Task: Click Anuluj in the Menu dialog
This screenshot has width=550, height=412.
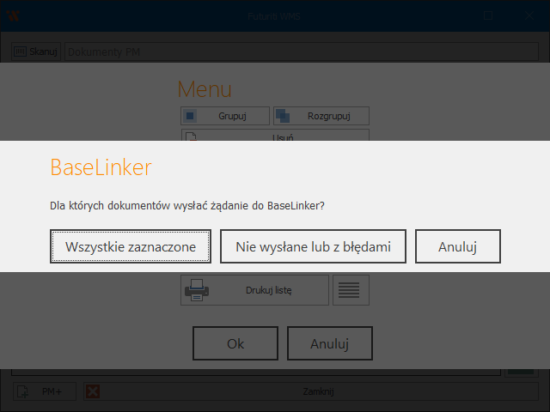Action: [330, 343]
